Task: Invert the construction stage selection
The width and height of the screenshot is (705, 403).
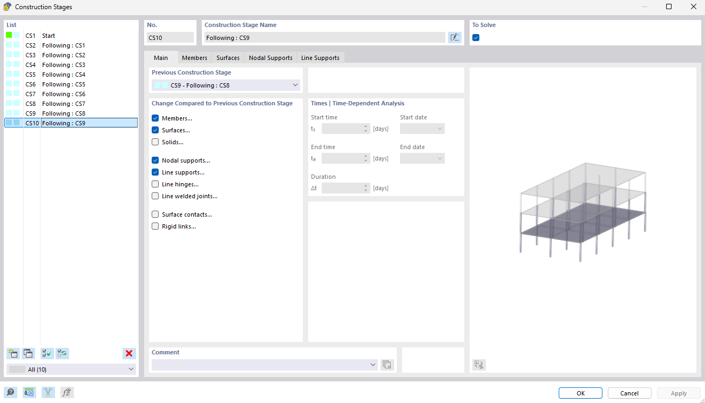Action: [x=62, y=353]
